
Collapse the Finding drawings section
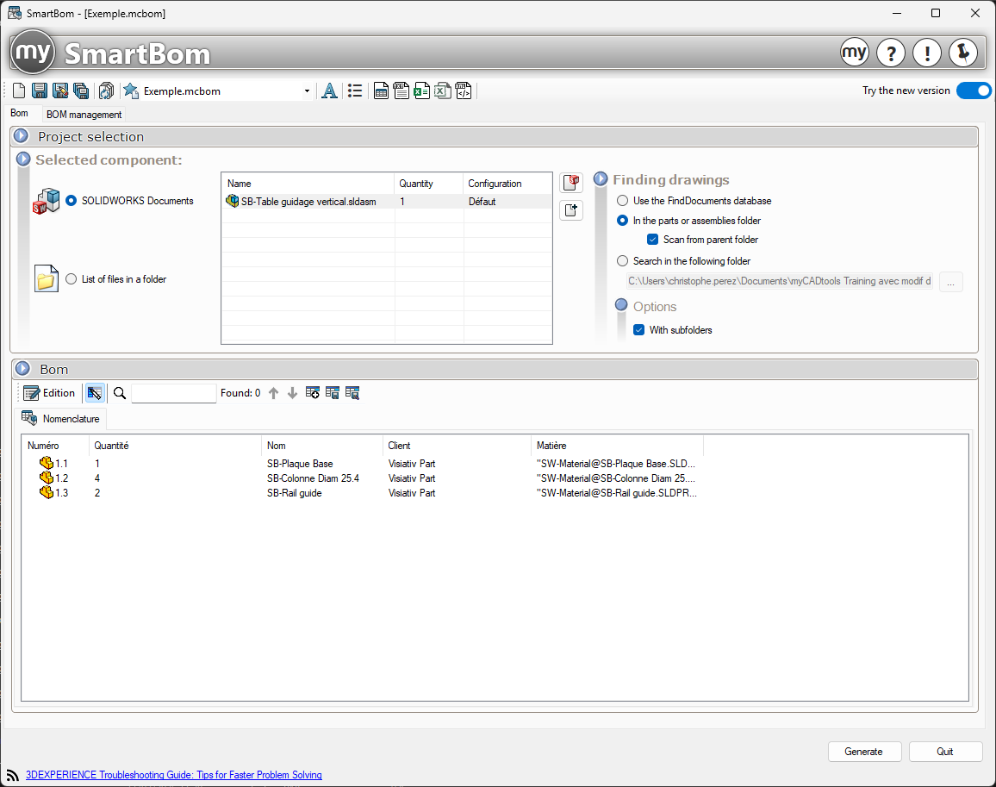(601, 179)
